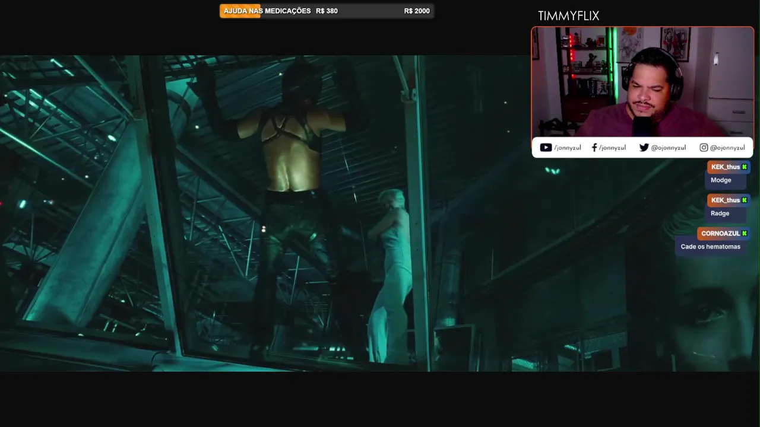The image size is (760, 427).
Task: Click the Kick badge beside second KEK_thus
Action: click(x=745, y=200)
